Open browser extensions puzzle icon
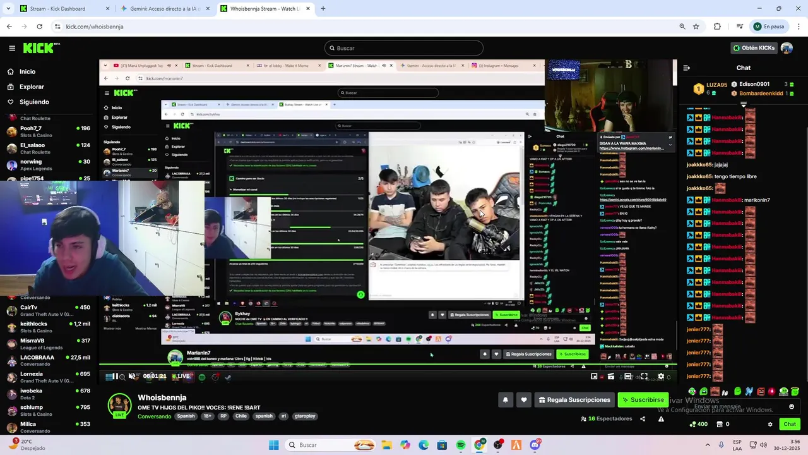The image size is (808, 455). click(x=717, y=27)
